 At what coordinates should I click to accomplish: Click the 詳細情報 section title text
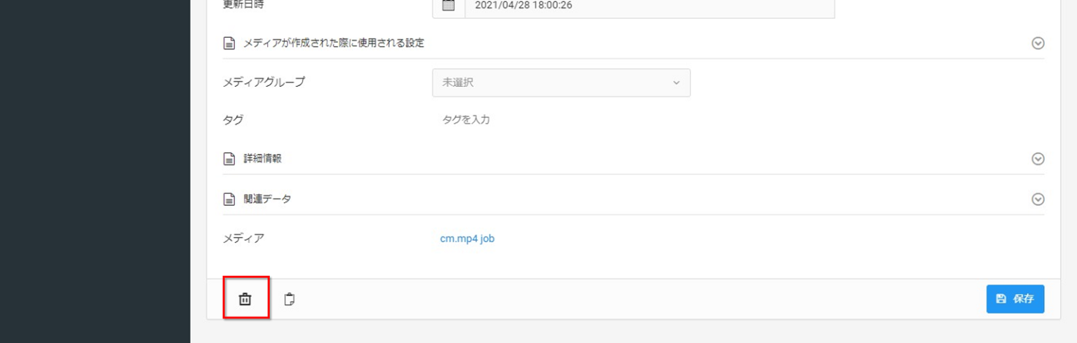[x=262, y=159]
